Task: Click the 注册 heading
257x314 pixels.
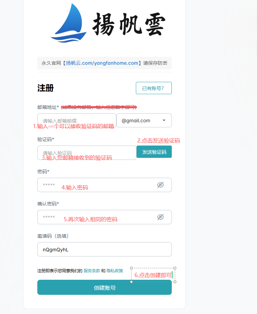Action: click(46, 88)
